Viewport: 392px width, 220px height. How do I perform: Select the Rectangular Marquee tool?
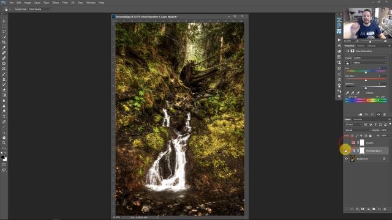point(4,26)
